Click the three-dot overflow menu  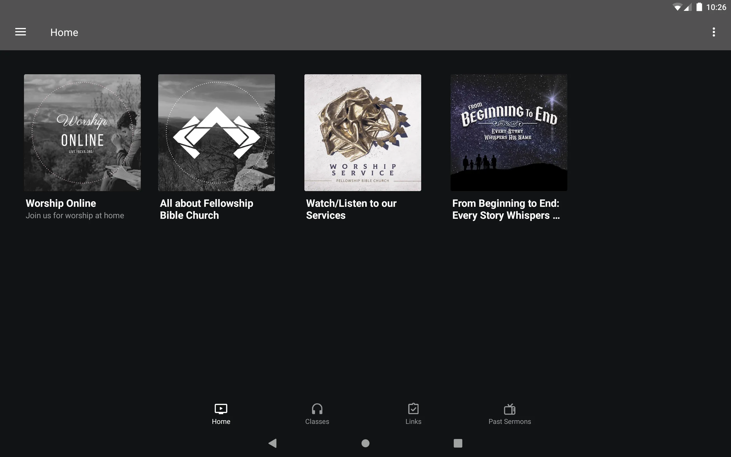click(714, 32)
